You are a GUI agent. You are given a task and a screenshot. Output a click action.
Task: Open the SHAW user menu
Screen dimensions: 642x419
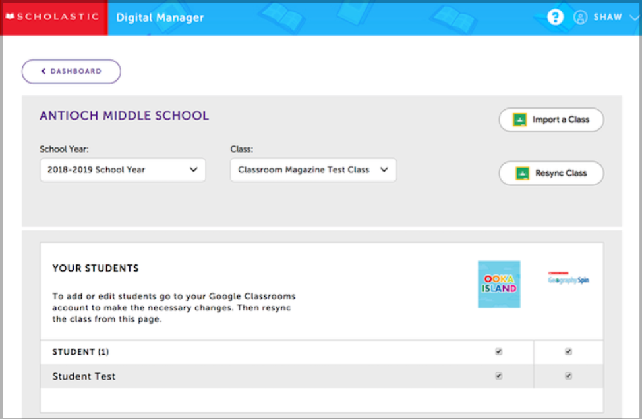pyautogui.click(x=607, y=18)
